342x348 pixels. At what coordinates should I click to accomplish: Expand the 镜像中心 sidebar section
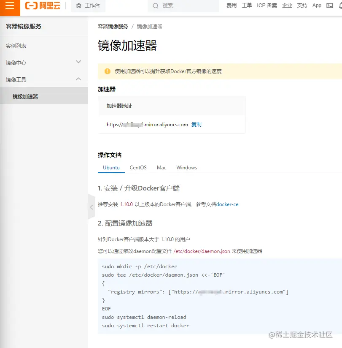tap(44, 63)
